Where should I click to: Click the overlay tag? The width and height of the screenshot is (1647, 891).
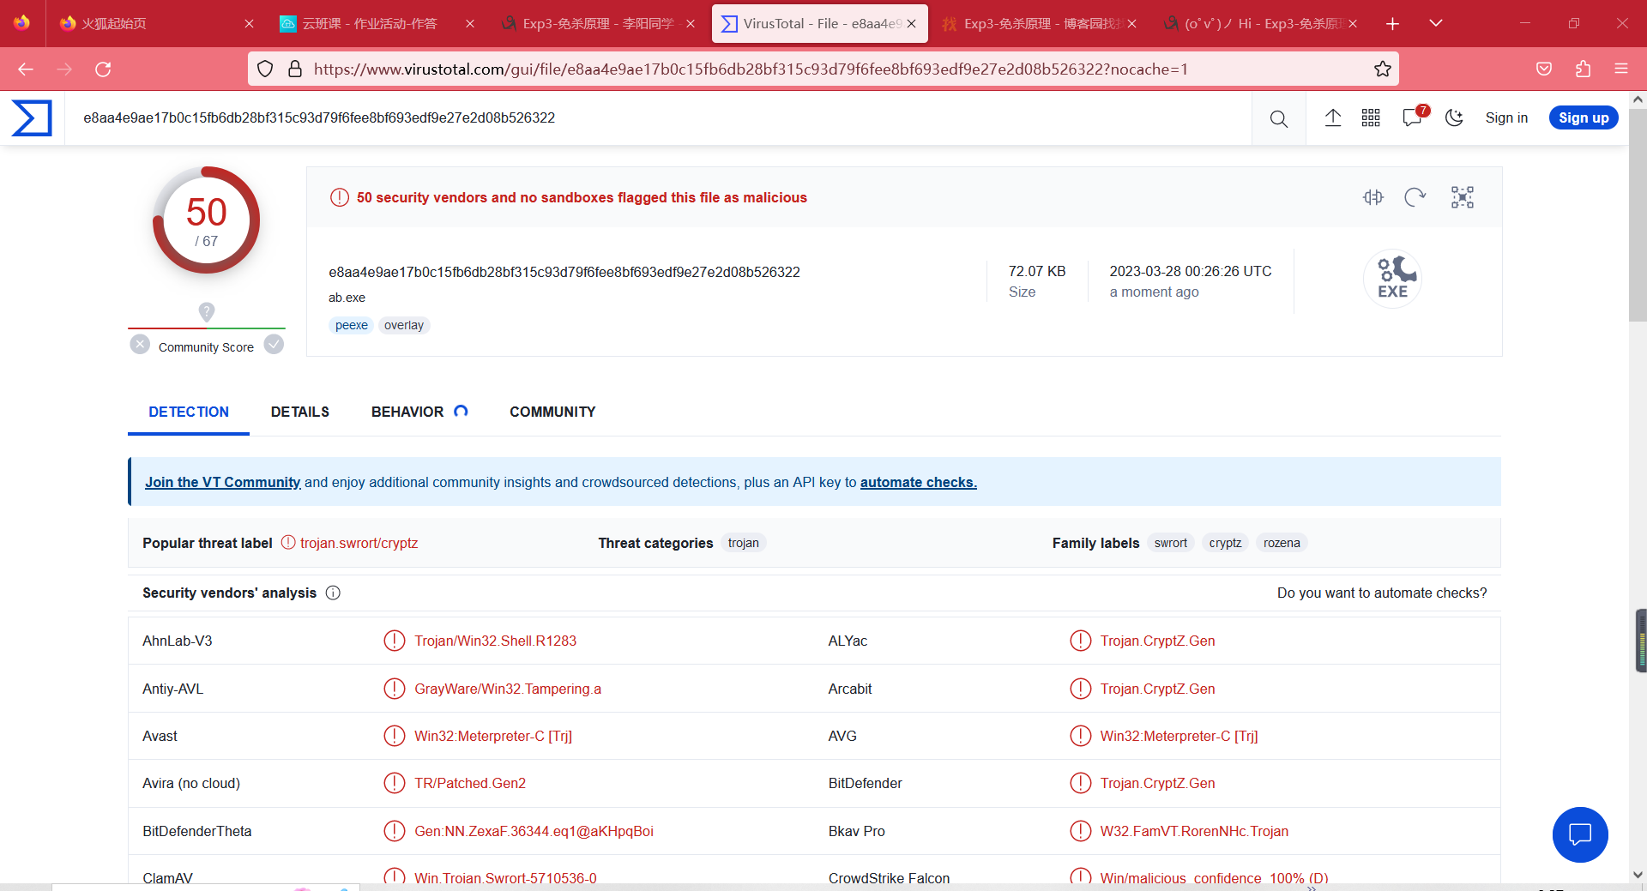(404, 325)
